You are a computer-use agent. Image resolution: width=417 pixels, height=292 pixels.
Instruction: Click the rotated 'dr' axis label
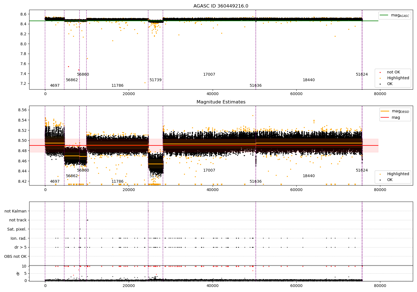pos(18,273)
